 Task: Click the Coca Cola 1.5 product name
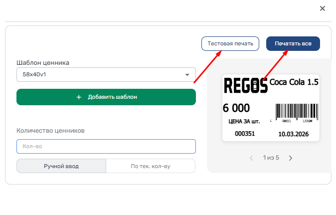pos(294,82)
